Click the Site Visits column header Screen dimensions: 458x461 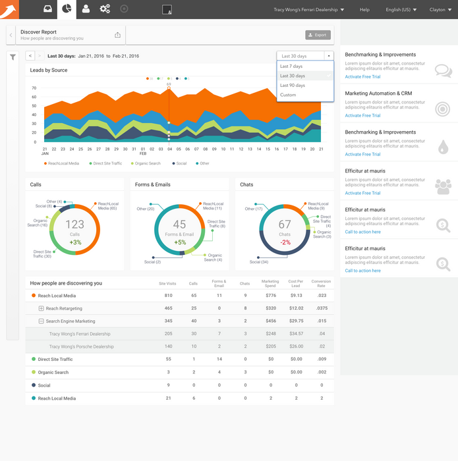click(x=167, y=284)
